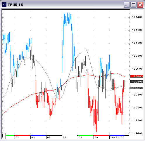Click the small box at time axis start
The image size is (145, 141).
click(x=4, y=136)
